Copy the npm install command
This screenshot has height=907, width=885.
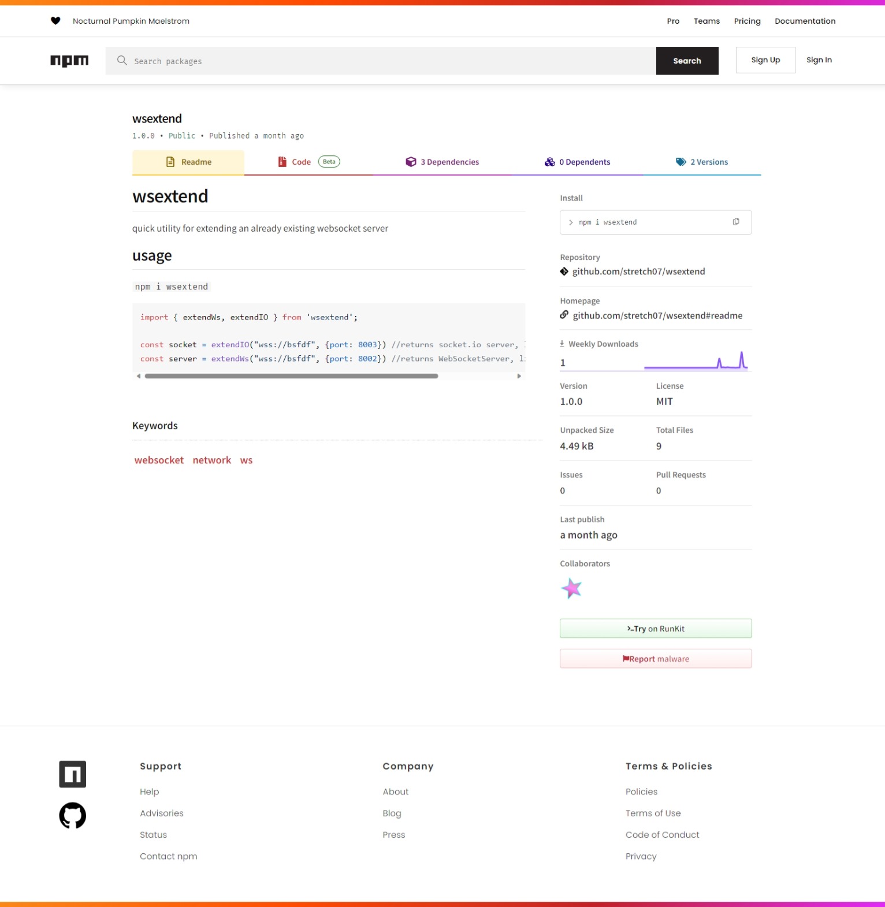coord(735,222)
